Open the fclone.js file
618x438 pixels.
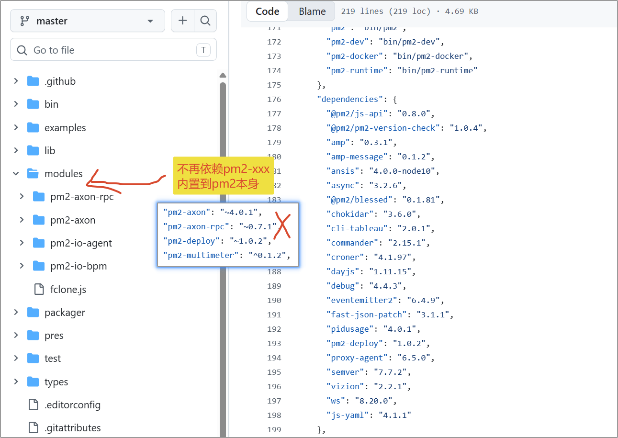point(68,289)
